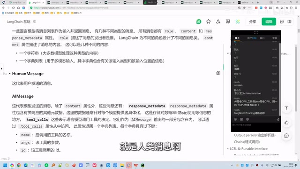This screenshot has width=300, height=169.
Task: Collapse the partially hidden outline item ending in 'ates...'
Action: coord(228,54)
